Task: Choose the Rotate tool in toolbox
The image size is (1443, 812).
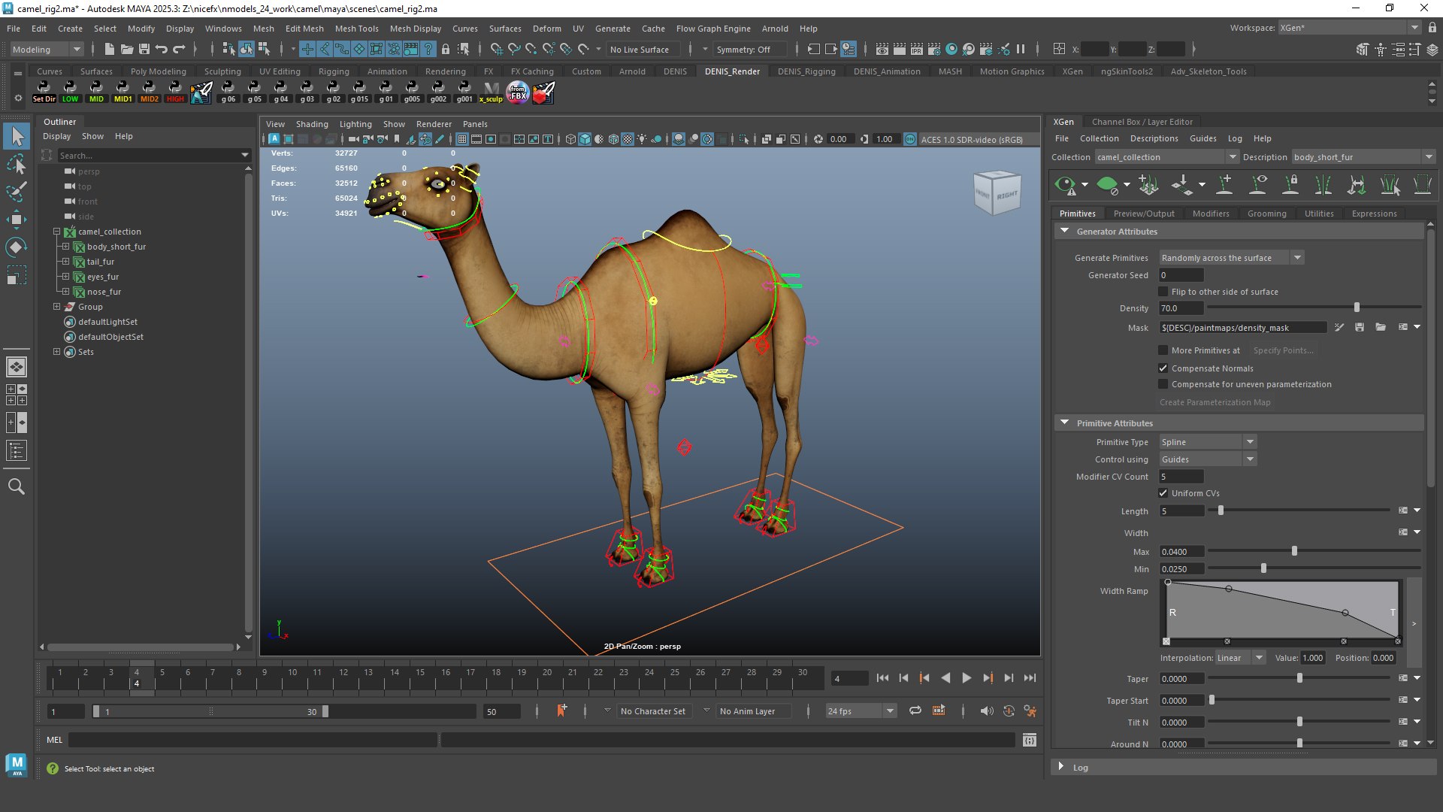Action: pyautogui.click(x=17, y=247)
